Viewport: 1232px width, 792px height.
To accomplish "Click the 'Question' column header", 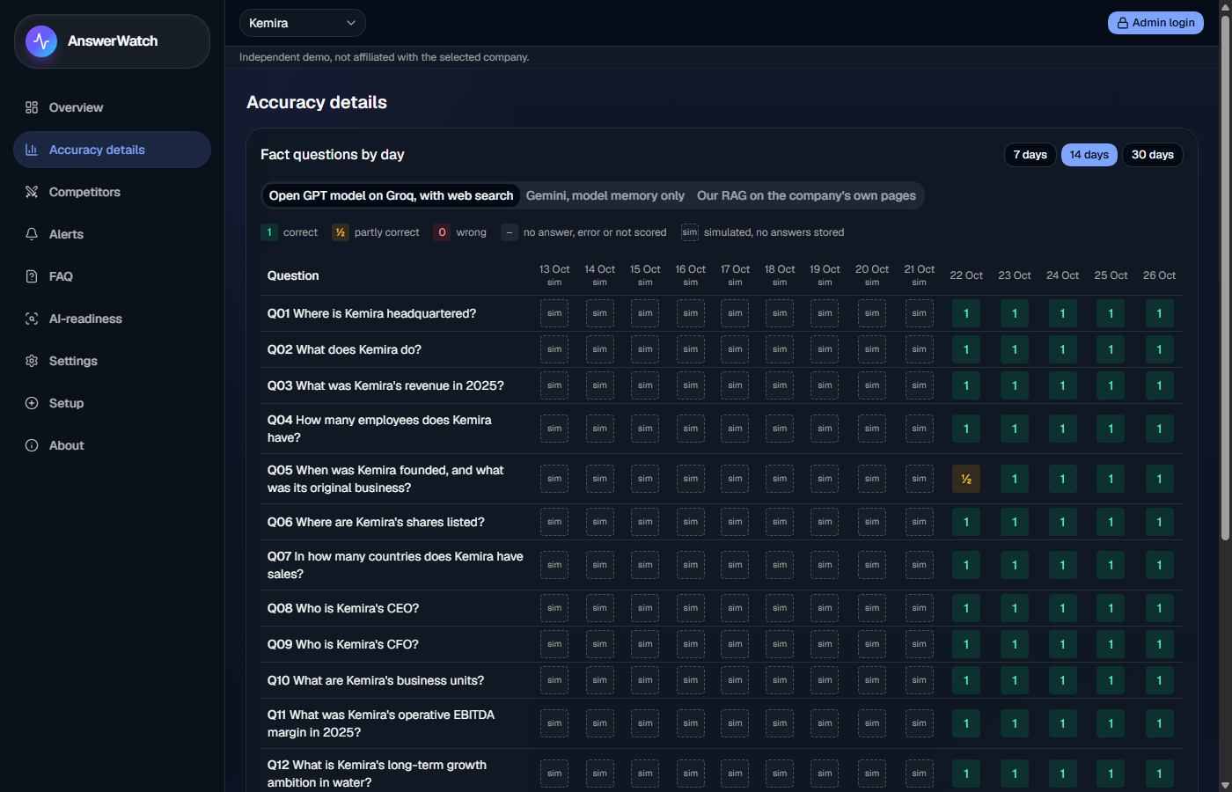I will tap(293, 275).
